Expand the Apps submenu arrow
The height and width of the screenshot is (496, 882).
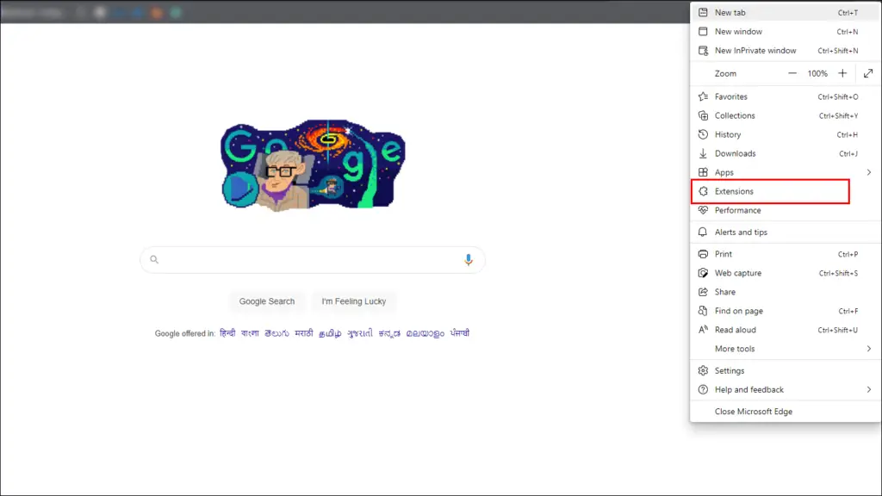point(869,172)
